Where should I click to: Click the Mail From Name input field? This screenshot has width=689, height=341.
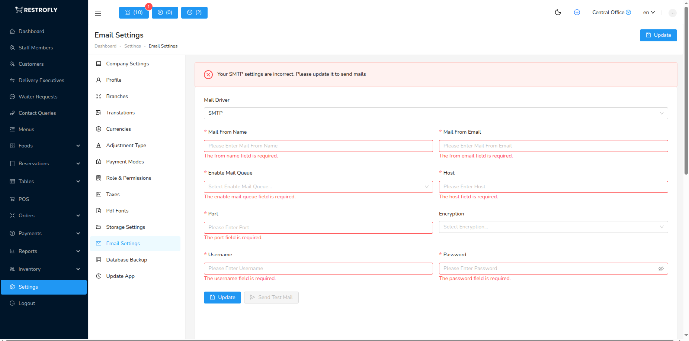(318, 146)
